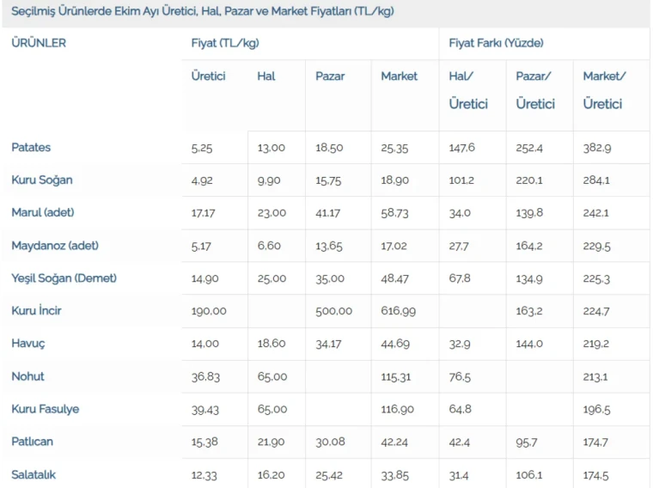
Task: Click the Fiyat (TL/kg) group header
Action: pyautogui.click(x=225, y=43)
